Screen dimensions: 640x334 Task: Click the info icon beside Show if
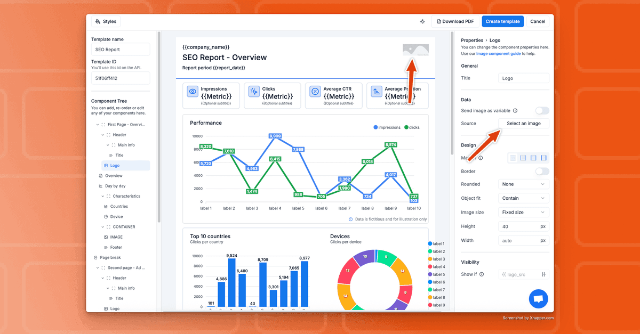pos(482,274)
